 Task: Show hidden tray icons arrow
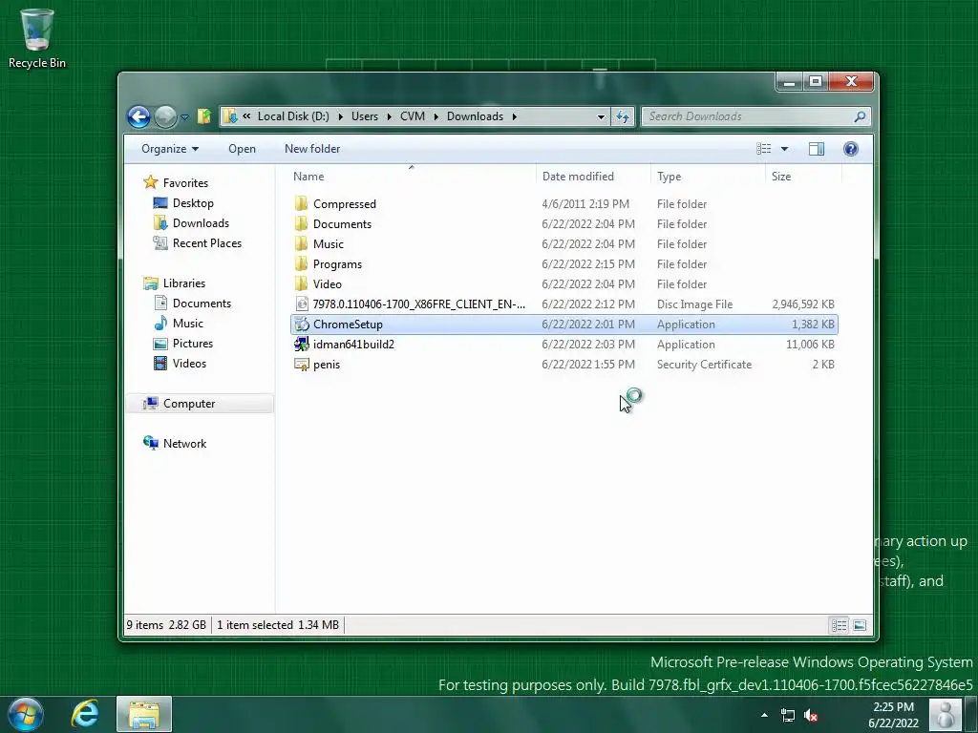click(x=764, y=715)
